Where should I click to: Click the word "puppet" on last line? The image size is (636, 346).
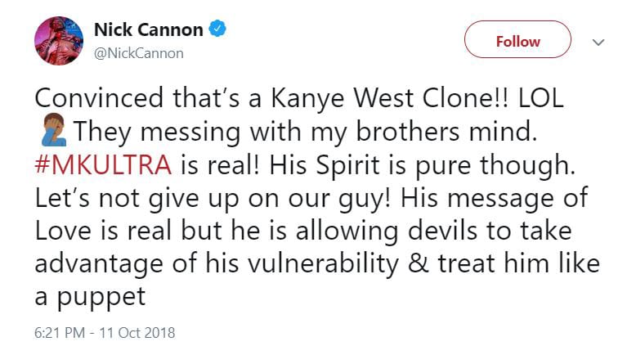pos(100,295)
